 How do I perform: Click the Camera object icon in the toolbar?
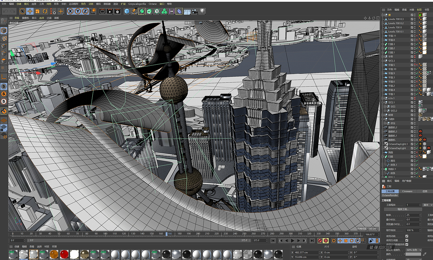pos(195,11)
